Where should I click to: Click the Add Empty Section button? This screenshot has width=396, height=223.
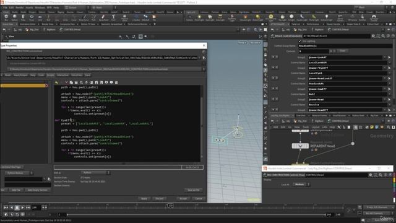coord(37,190)
